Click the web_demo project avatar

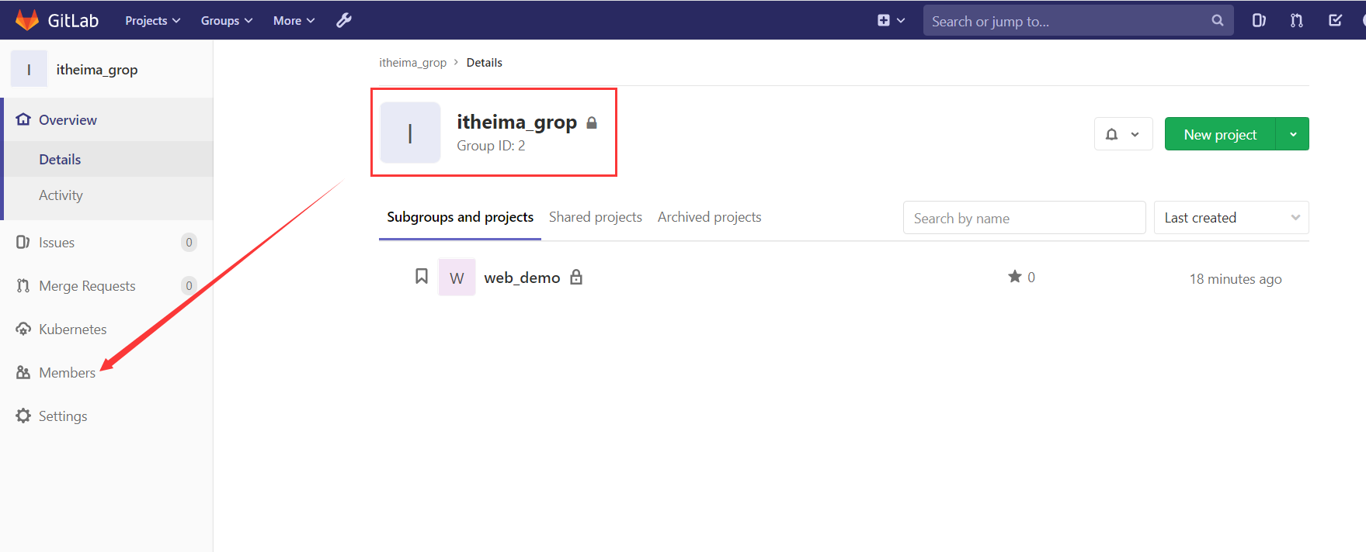point(457,278)
